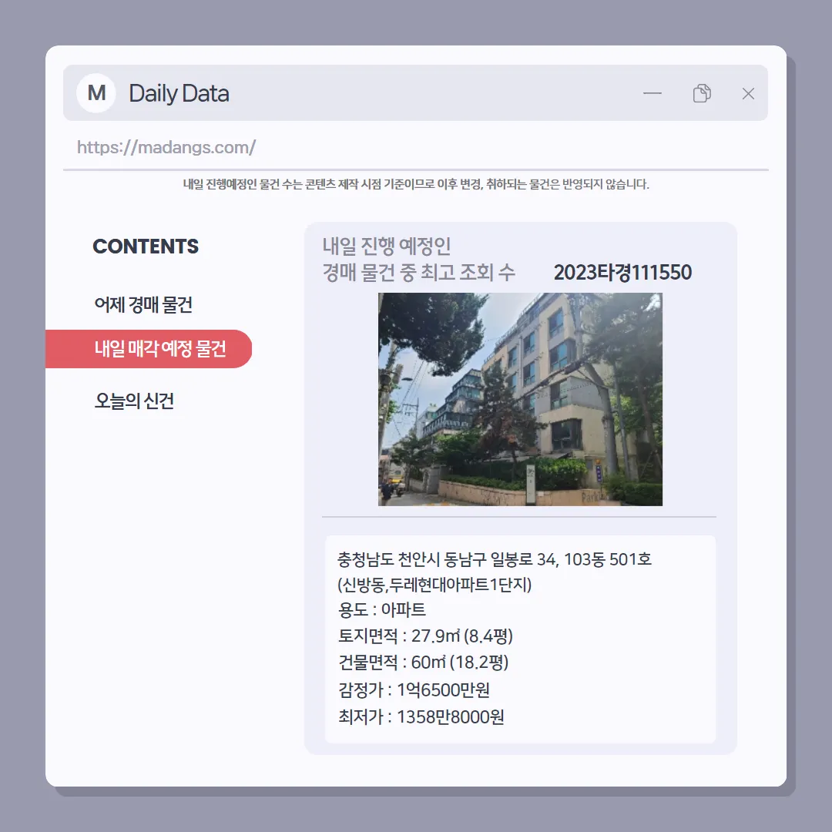832x832 pixels.
Task: Click the 토지면적 27.9㎡ line
Action: point(425,636)
